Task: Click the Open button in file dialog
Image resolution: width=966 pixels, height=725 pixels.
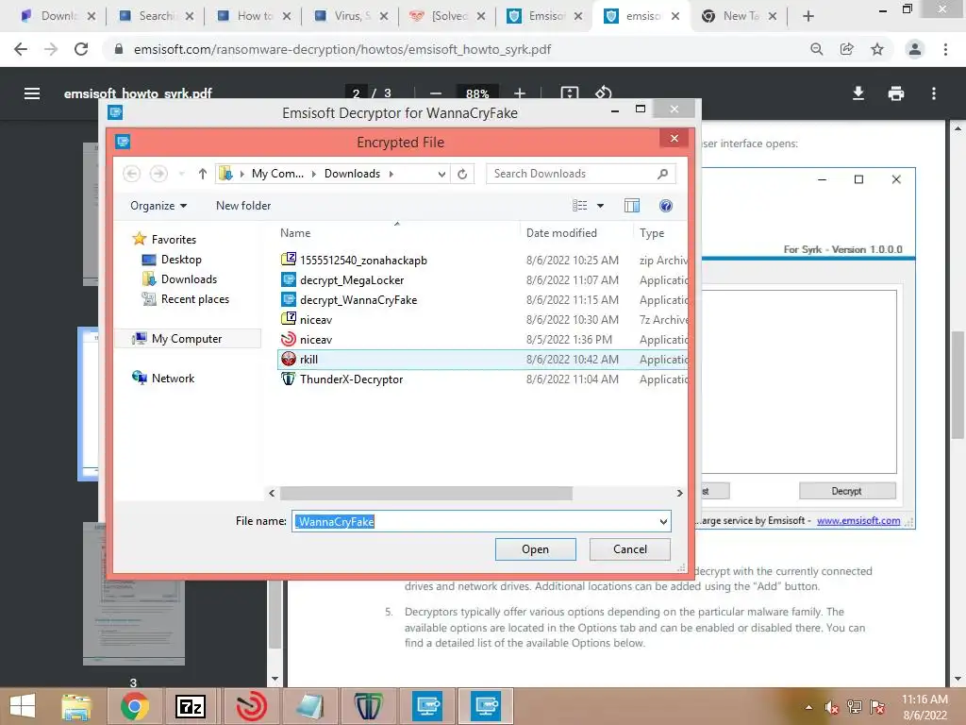Action: [x=536, y=549]
